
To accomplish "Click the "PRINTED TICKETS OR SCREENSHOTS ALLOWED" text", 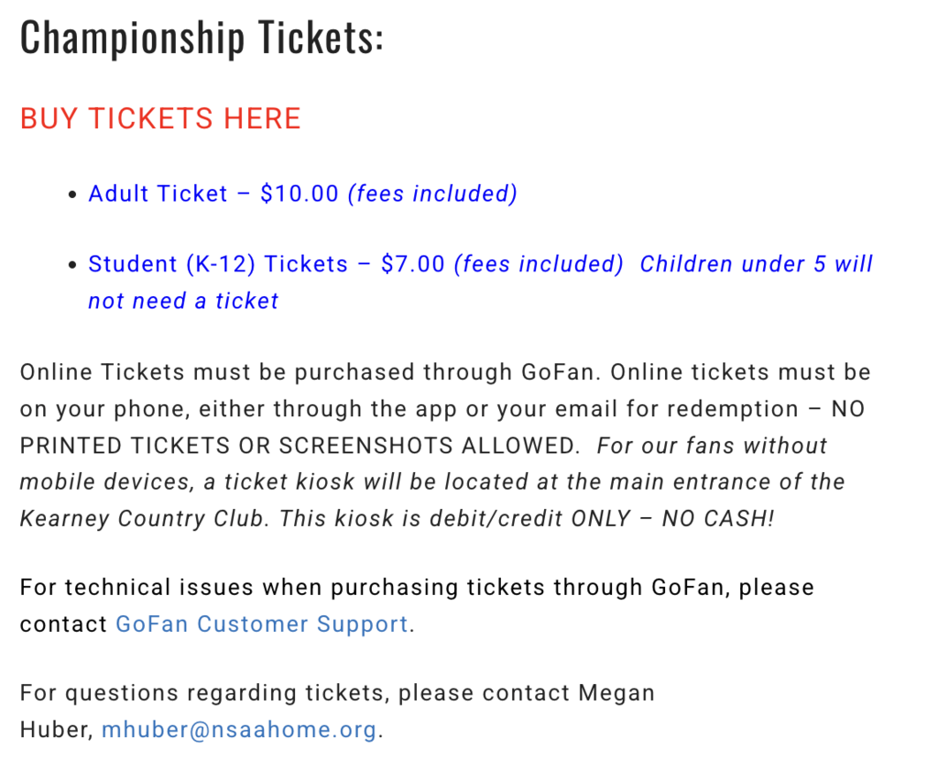I will tap(300, 446).
